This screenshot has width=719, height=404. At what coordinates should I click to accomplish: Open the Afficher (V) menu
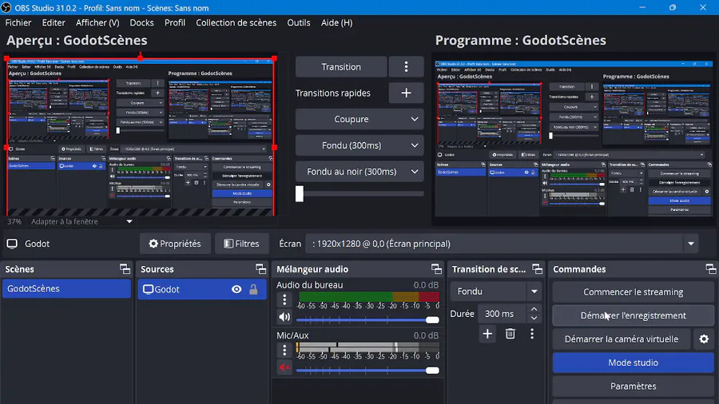click(x=97, y=22)
